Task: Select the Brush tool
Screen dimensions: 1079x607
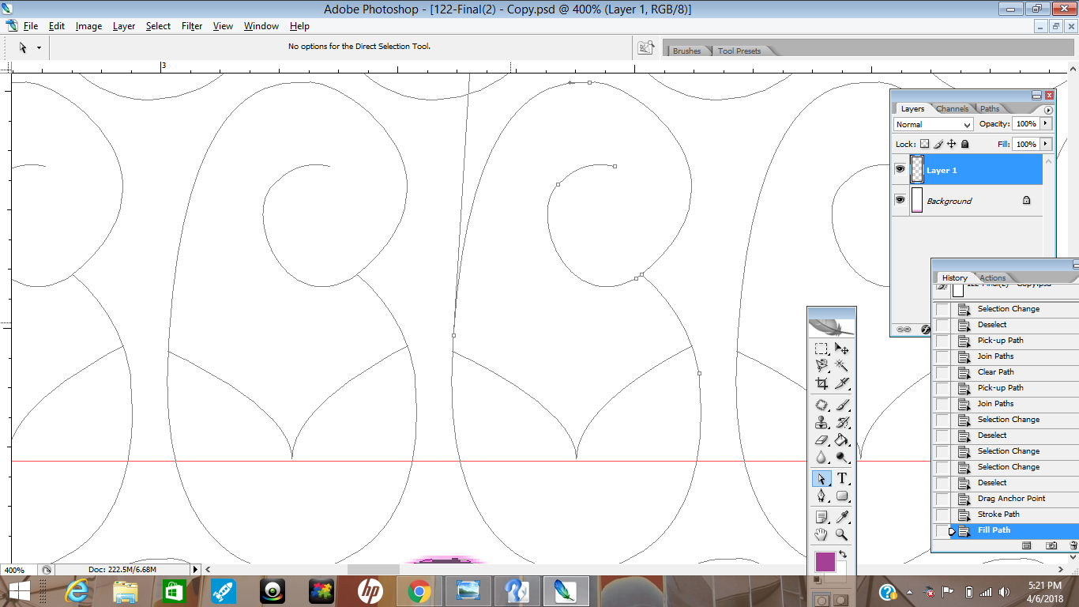Action: point(842,405)
